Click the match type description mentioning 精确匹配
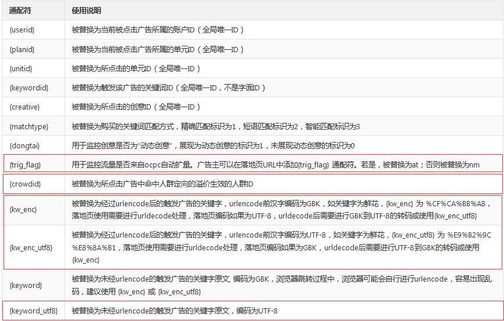Viewport: 504px width, 321px height. [216, 126]
